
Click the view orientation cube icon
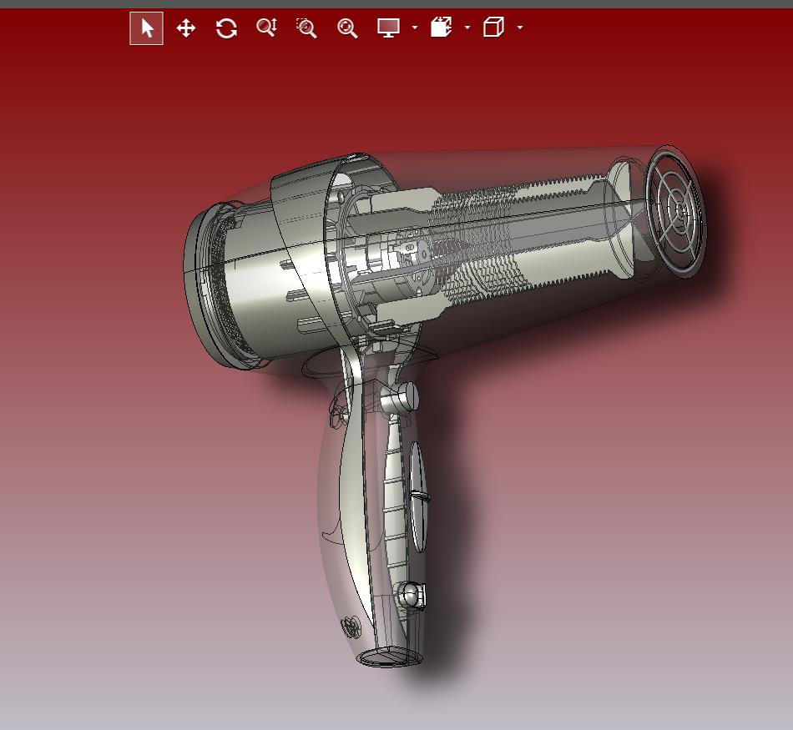[x=493, y=27]
